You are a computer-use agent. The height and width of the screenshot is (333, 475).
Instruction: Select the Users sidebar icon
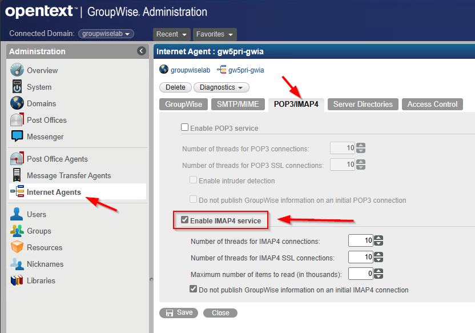[16, 214]
